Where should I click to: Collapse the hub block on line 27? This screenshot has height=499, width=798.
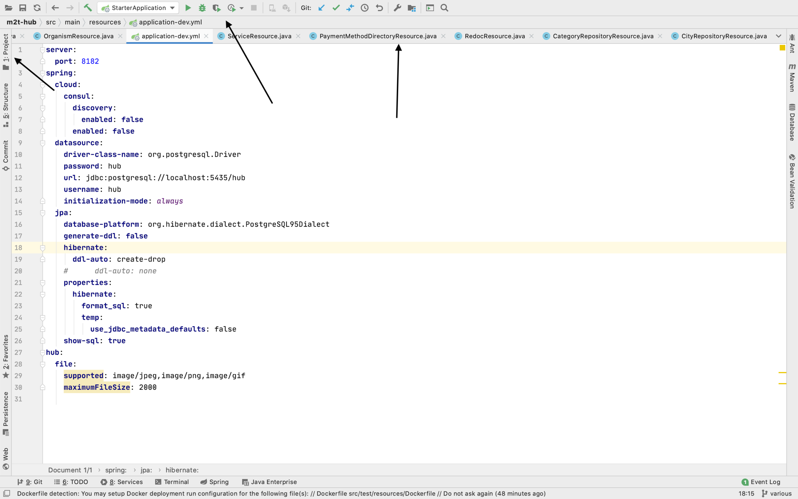pyautogui.click(x=42, y=352)
